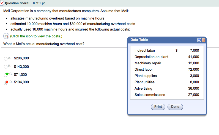This screenshot has height=135, width=219.
Task: Click the red X wrong-answer marker
Action: [7, 82]
